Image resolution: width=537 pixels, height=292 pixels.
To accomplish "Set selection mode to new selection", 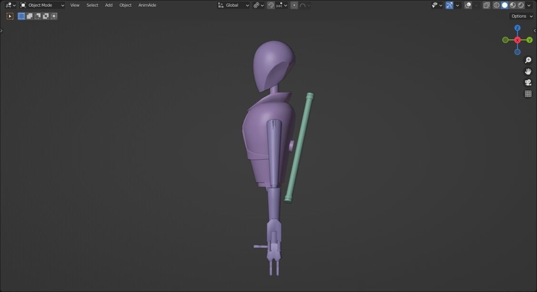I will pyautogui.click(x=21, y=16).
